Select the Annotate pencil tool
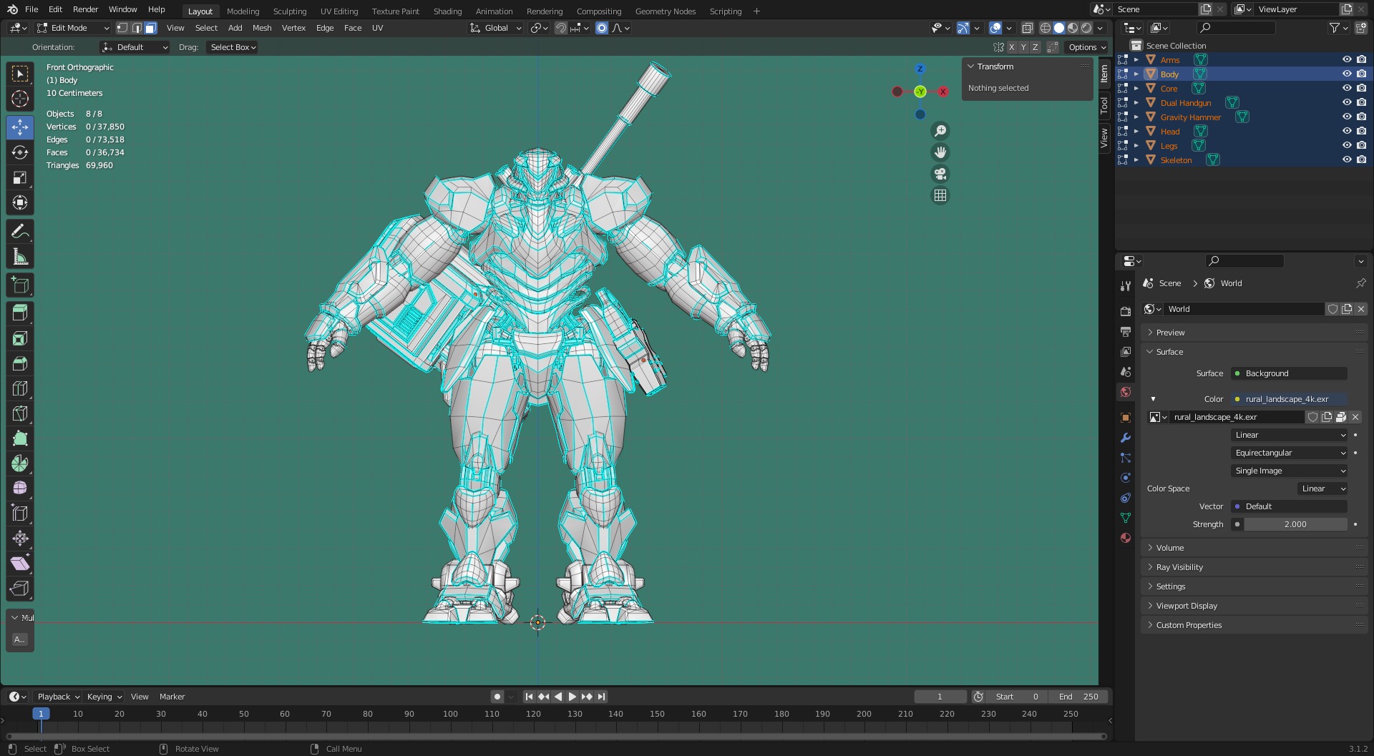1374x756 pixels. pyautogui.click(x=20, y=231)
